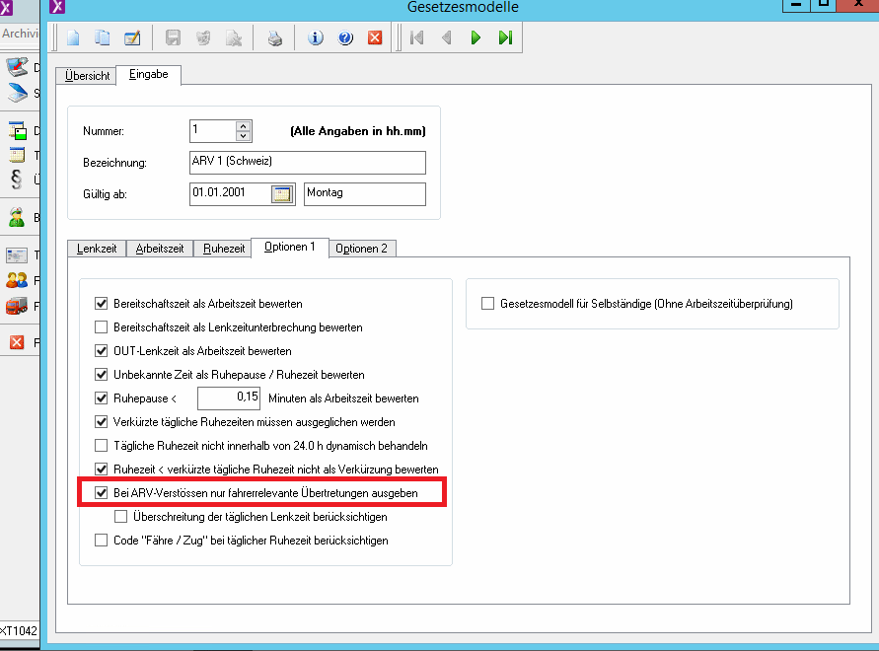Toggle Code "Fähre / Zug" checkbox
The image size is (879, 651).
(x=101, y=541)
